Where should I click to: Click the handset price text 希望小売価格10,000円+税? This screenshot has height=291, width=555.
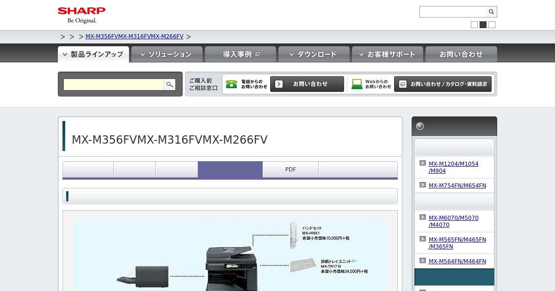click(x=326, y=238)
